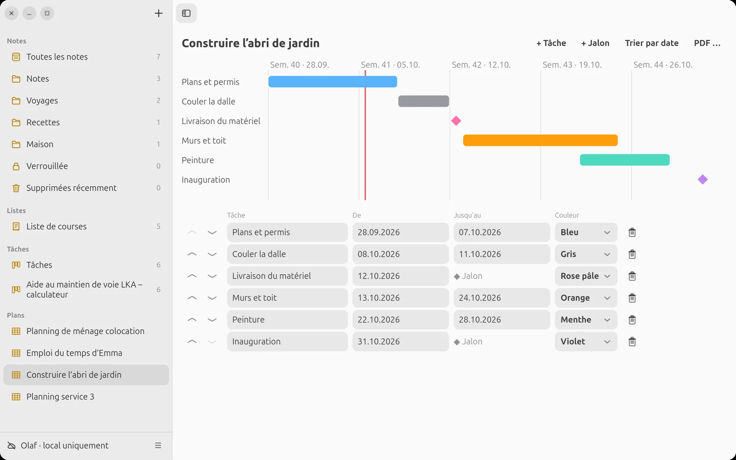Open Liste de courses list
The width and height of the screenshot is (736, 460).
pos(86,226)
